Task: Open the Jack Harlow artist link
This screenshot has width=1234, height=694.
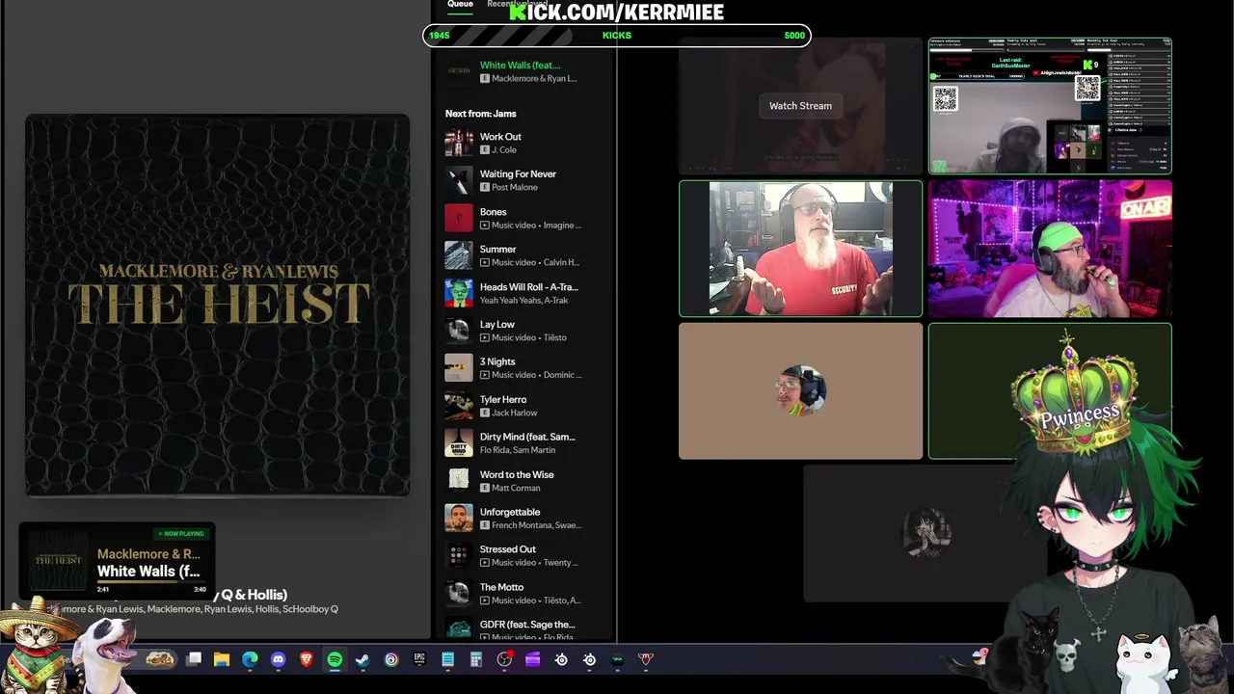Action: (x=514, y=414)
